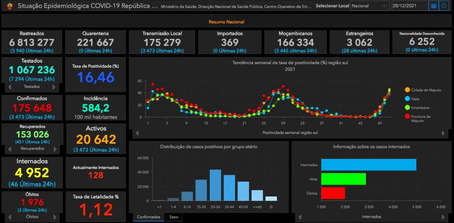Open the Selecionar Local dropdown
Screen dimensions: 454x223
pyautogui.click(x=369, y=6)
